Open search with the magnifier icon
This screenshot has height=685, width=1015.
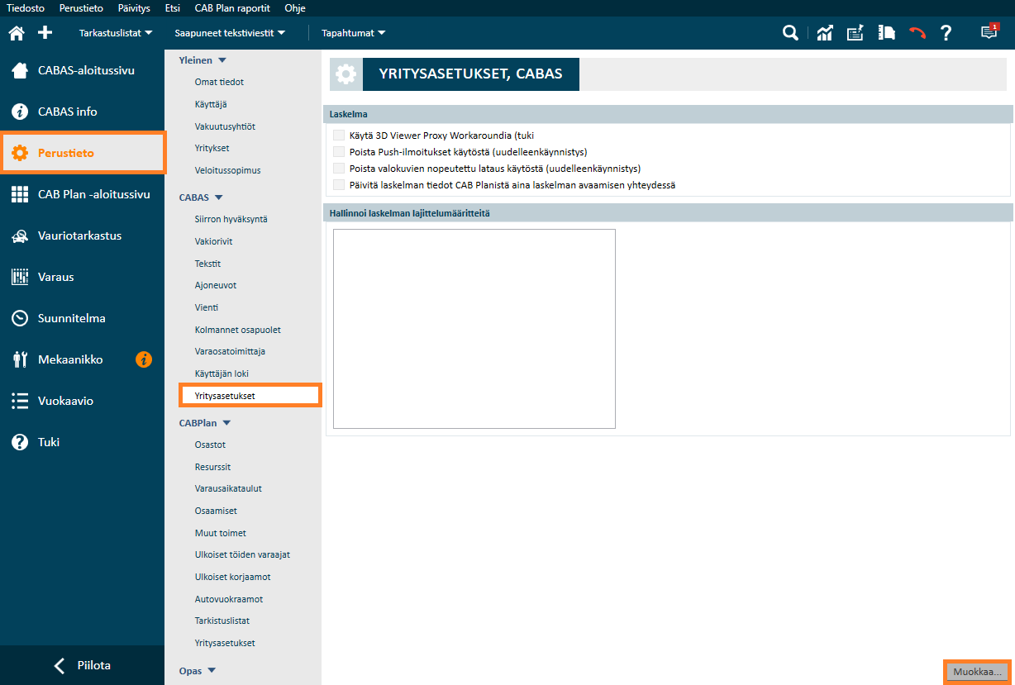(791, 33)
